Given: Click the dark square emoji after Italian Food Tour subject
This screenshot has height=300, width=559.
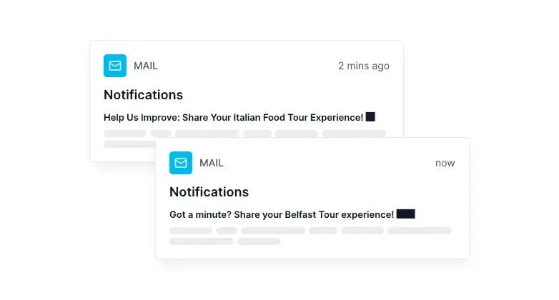Looking at the screenshot, I should (370, 117).
